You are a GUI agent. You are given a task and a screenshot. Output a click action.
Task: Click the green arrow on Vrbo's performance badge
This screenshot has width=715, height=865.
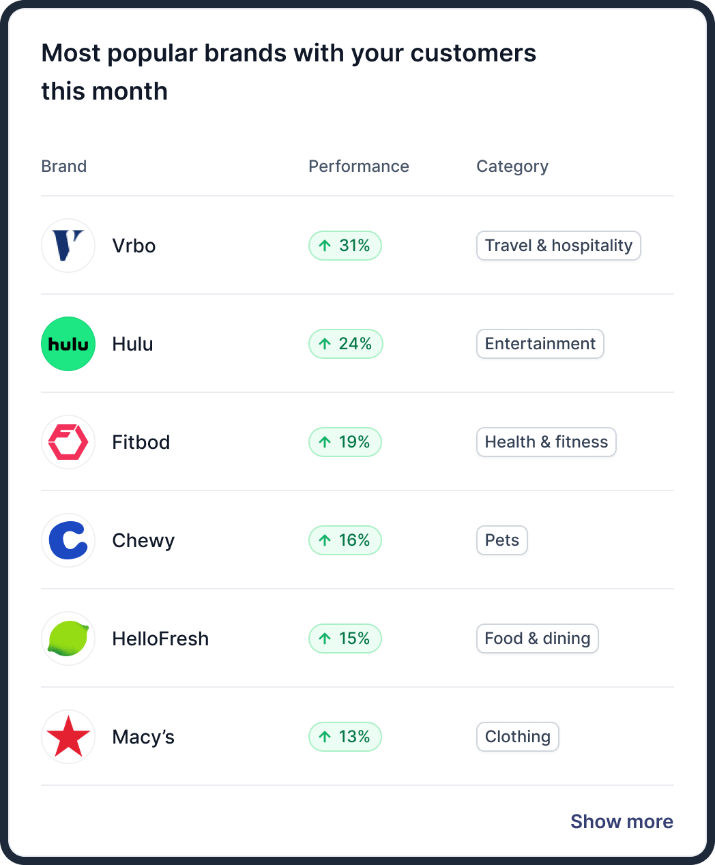click(x=325, y=246)
